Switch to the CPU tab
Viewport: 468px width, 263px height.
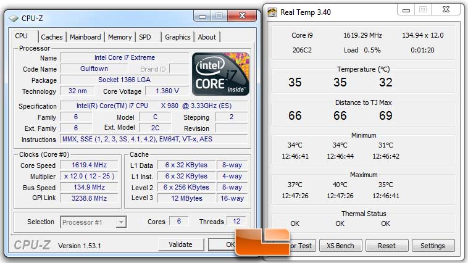pos(22,36)
